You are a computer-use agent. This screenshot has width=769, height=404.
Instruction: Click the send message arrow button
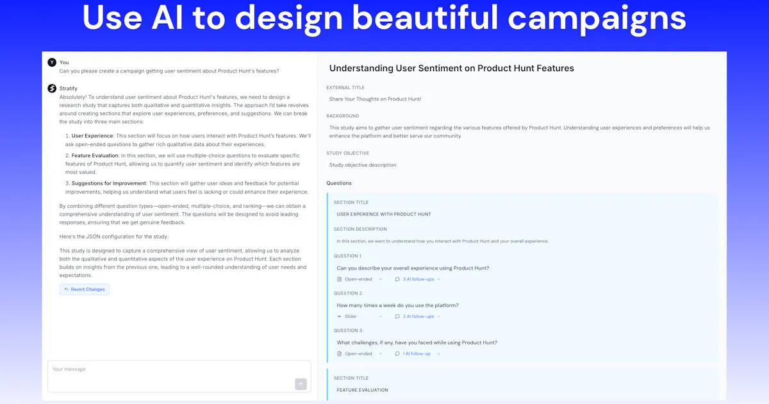pyautogui.click(x=301, y=384)
